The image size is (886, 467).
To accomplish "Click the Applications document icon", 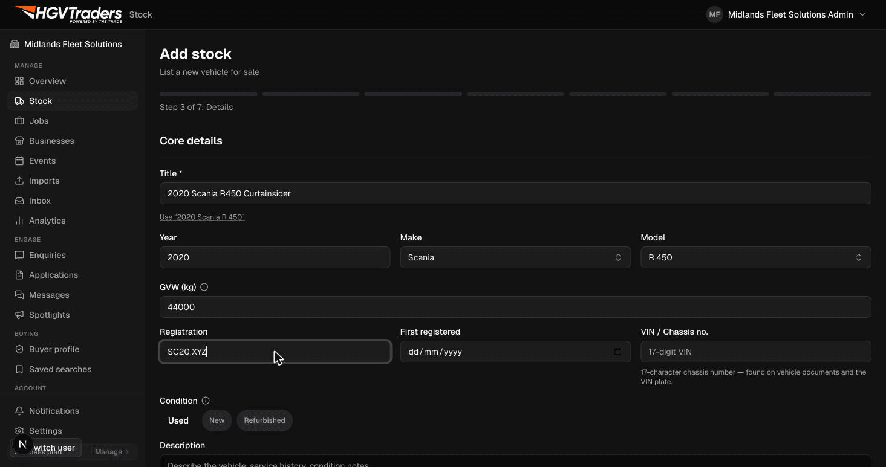I will pyautogui.click(x=19, y=275).
